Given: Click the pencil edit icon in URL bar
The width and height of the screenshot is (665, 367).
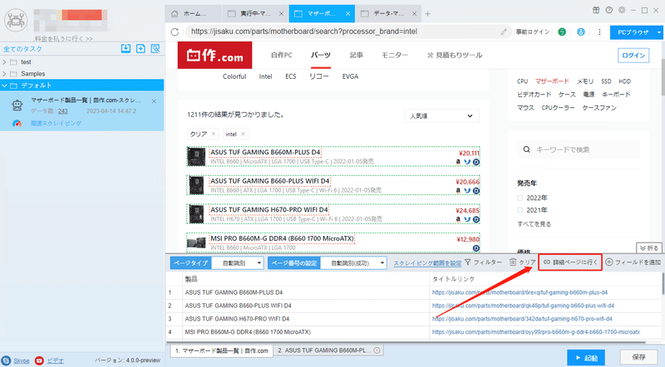Looking at the screenshot, I should pyautogui.click(x=504, y=32).
